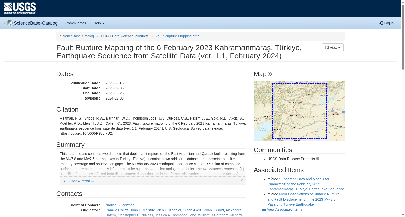The height and width of the screenshot is (217, 405).
Task: Click the ScienceBase globe icon
Action: 10,23
